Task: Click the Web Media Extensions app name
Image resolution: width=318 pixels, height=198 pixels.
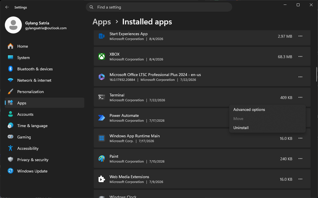Action: pos(129,177)
